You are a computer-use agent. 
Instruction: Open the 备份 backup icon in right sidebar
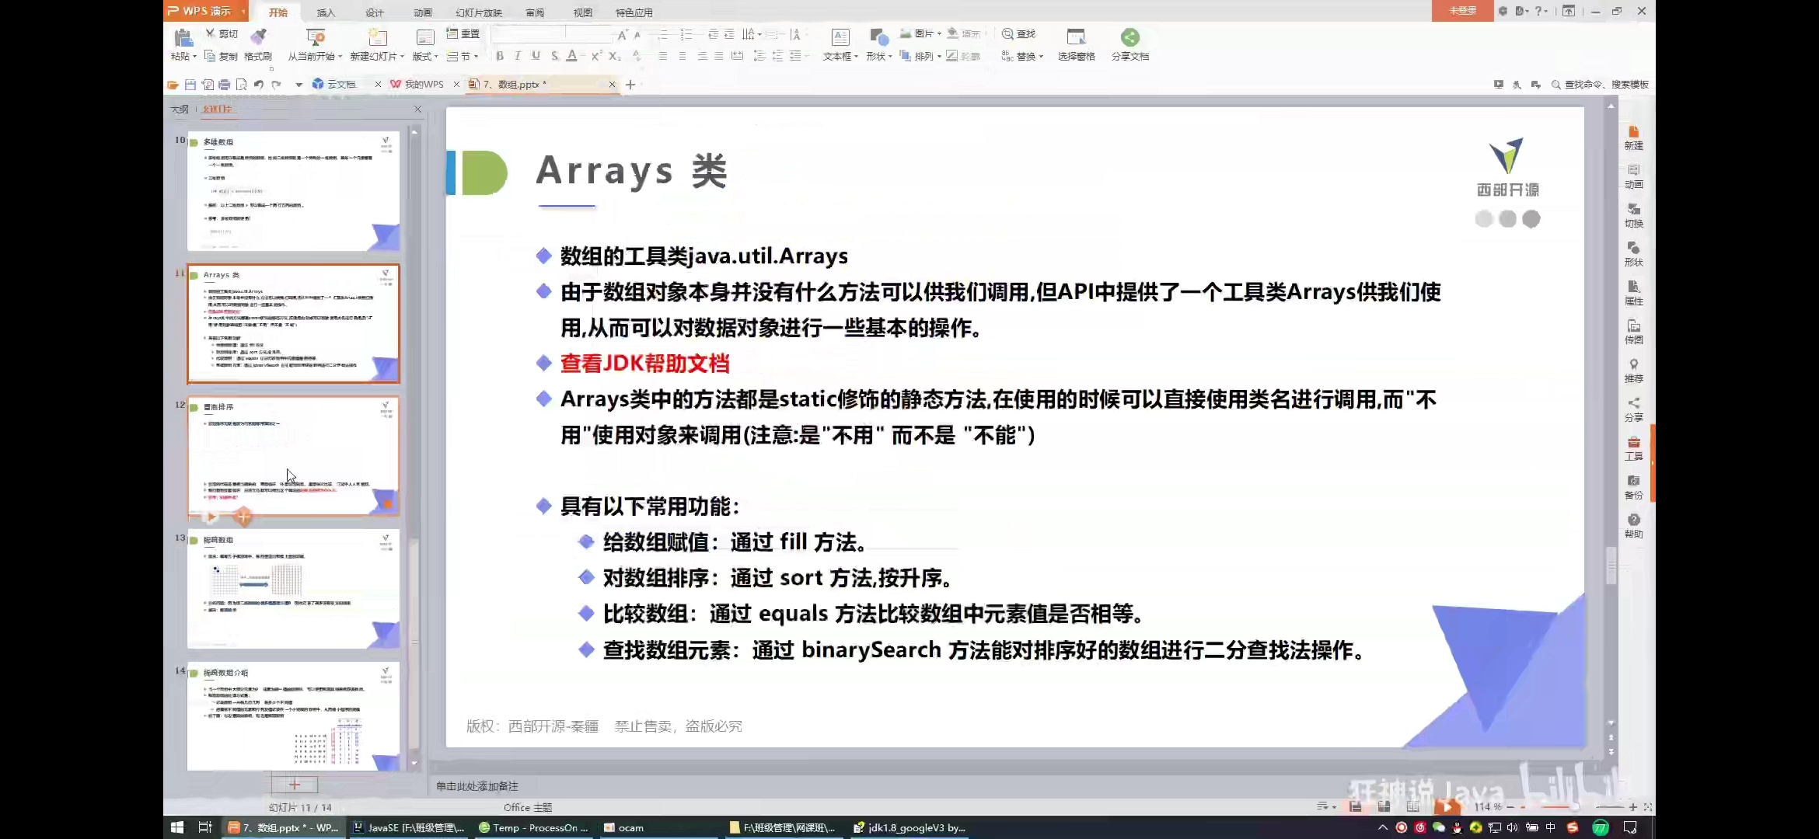click(x=1633, y=486)
